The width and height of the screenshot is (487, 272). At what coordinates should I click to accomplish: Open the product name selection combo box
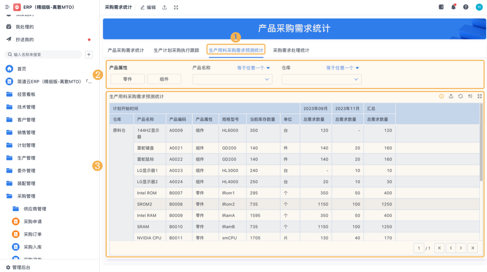tap(232, 79)
